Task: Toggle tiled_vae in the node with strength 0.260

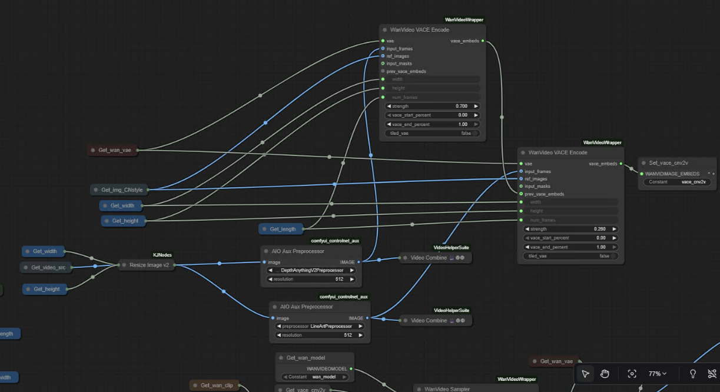Action: click(570, 256)
